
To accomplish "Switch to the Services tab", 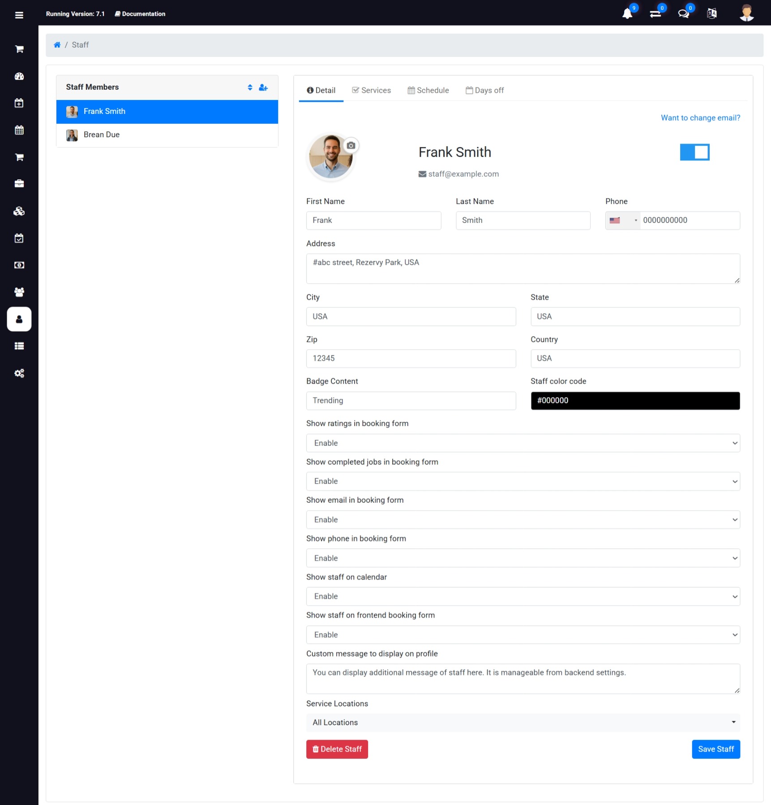I will point(371,90).
